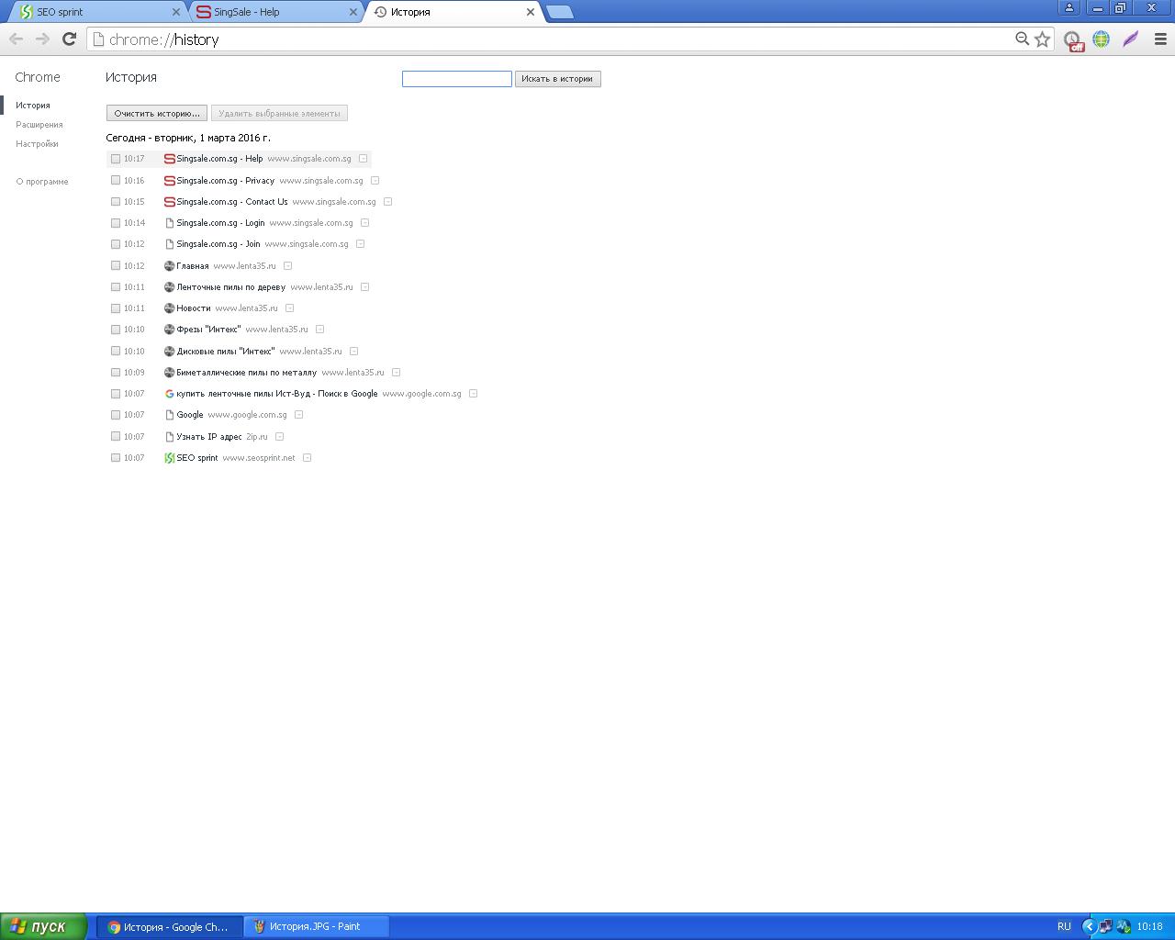Open the Дисковые пилы "Интекс" link
This screenshot has width=1175, height=940.
[226, 352]
